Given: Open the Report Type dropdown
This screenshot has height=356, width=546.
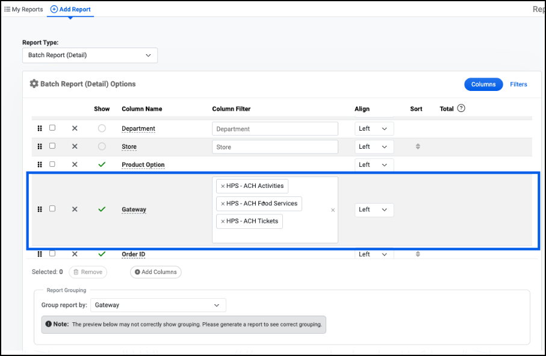Looking at the screenshot, I should (x=90, y=55).
